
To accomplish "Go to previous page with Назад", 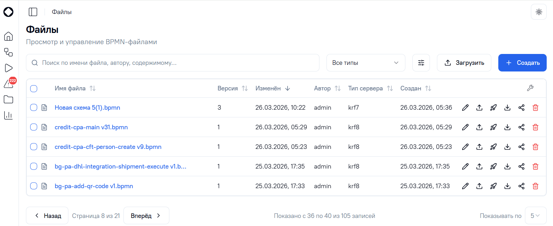I will pyautogui.click(x=47, y=215).
